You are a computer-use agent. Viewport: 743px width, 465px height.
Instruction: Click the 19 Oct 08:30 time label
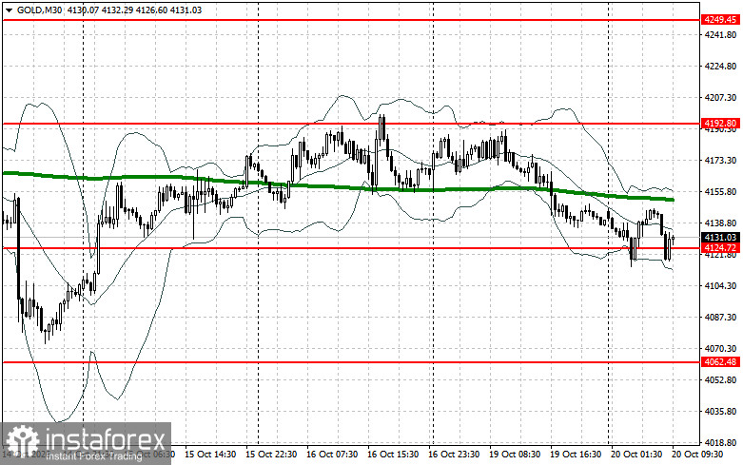(515, 454)
